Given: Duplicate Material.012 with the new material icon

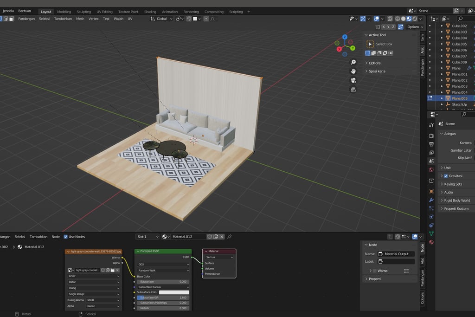Looking at the screenshot, I should 216,237.
